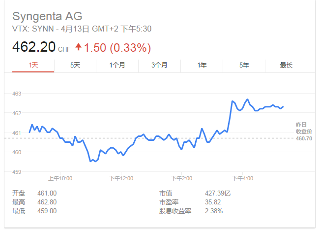Viewport: 319px width, 230px height.
Task: Click the 上午10:00 time axis marker
Action: click(x=60, y=178)
